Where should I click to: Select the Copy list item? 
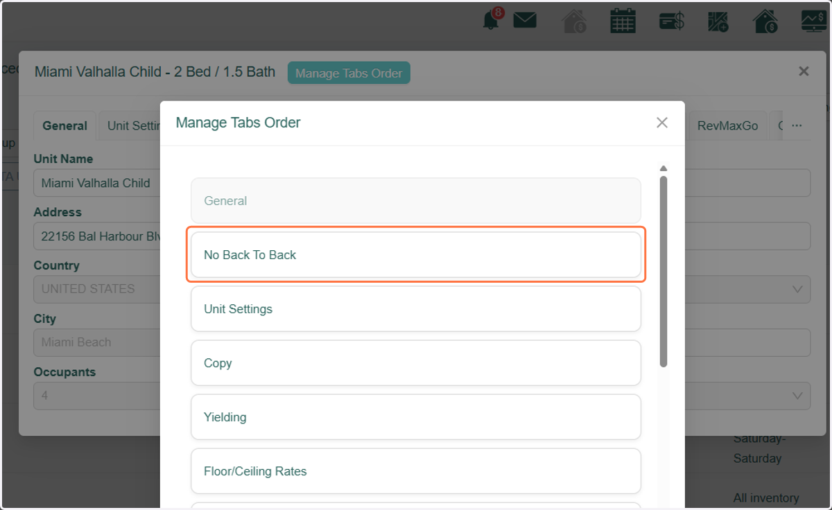pyautogui.click(x=416, y=363)
